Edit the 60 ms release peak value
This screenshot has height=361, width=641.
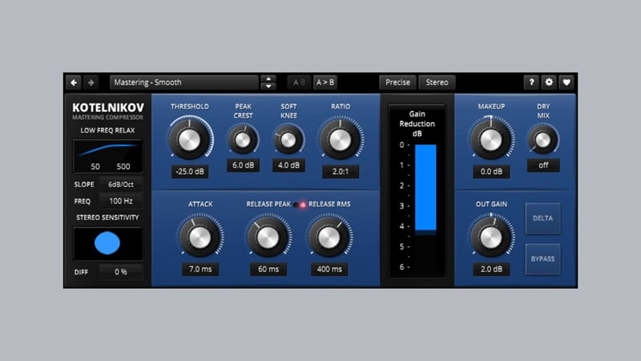(268, 270)
